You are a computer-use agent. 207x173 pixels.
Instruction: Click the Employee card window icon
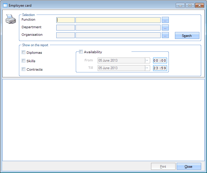(5, 5)
